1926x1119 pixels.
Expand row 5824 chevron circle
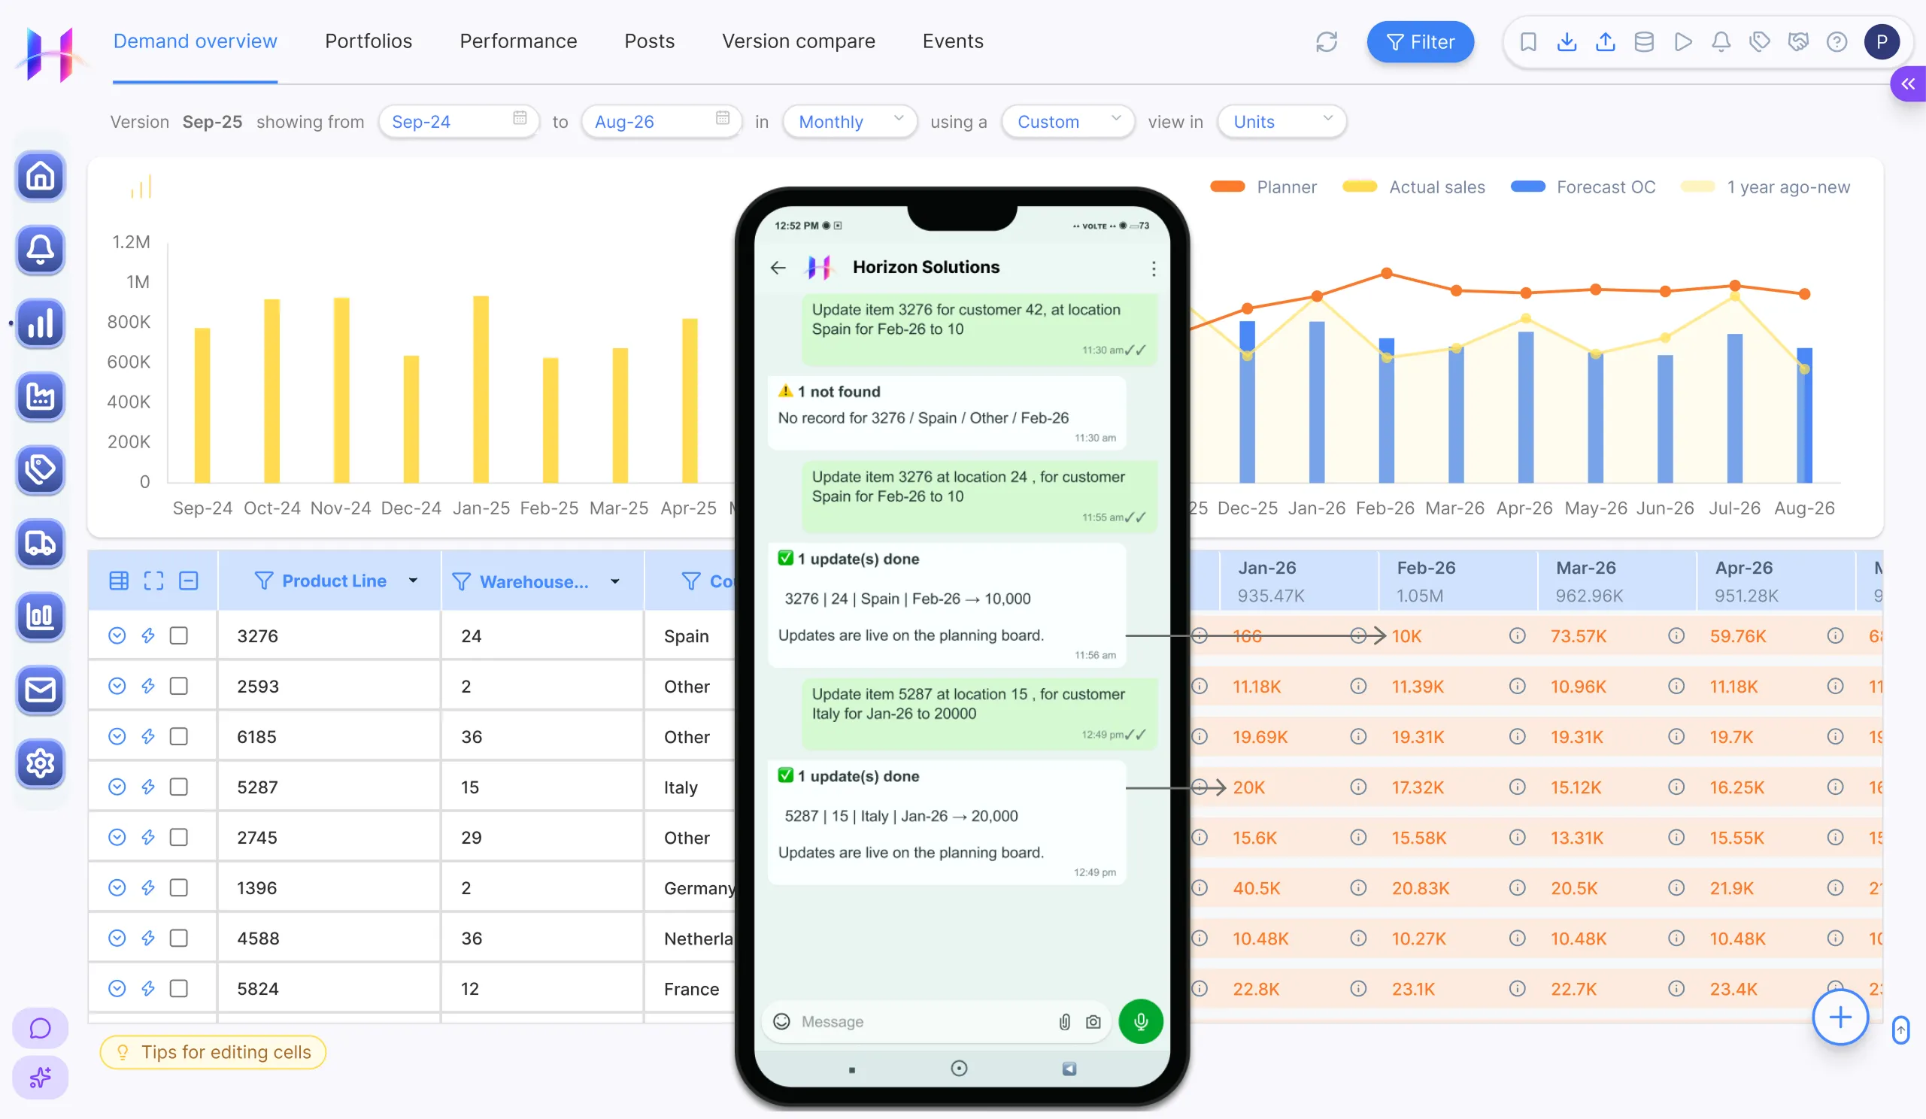(x=117, y=989)
